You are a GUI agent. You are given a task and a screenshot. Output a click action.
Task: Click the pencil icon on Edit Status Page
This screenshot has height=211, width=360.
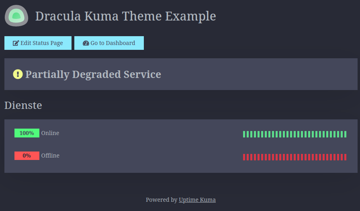(16, 43)
